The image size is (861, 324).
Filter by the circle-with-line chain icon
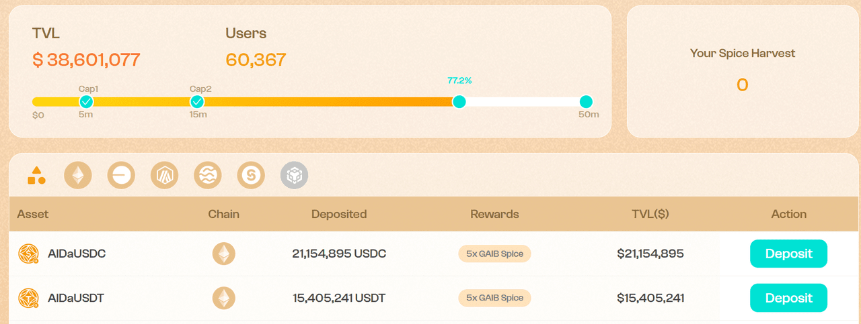point(121,176)
